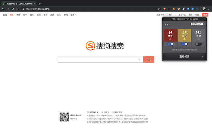
Task: Click the 换肤 skin link
Action: point(190,15)
